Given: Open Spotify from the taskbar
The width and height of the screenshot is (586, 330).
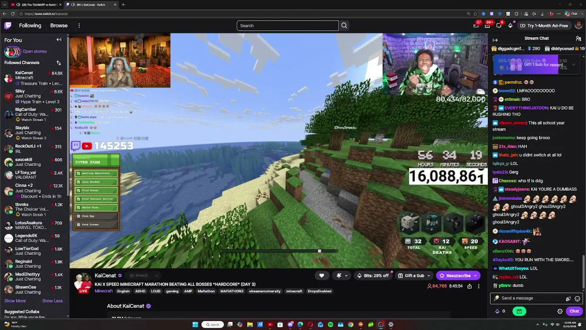Looking at the screenshot, I should tap(331, 324).
